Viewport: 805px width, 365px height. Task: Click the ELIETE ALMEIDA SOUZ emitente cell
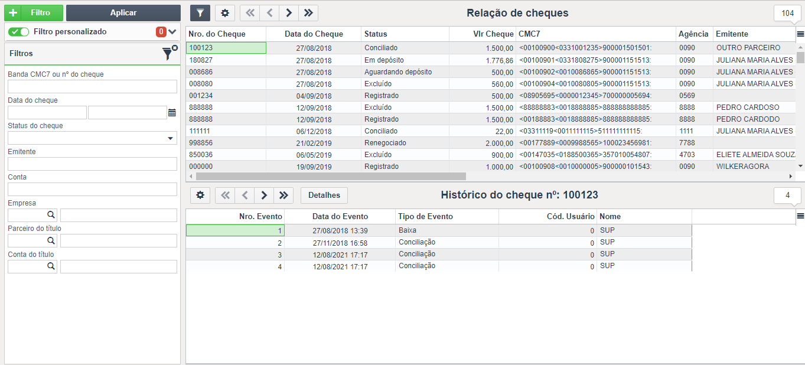click(755, 155)
